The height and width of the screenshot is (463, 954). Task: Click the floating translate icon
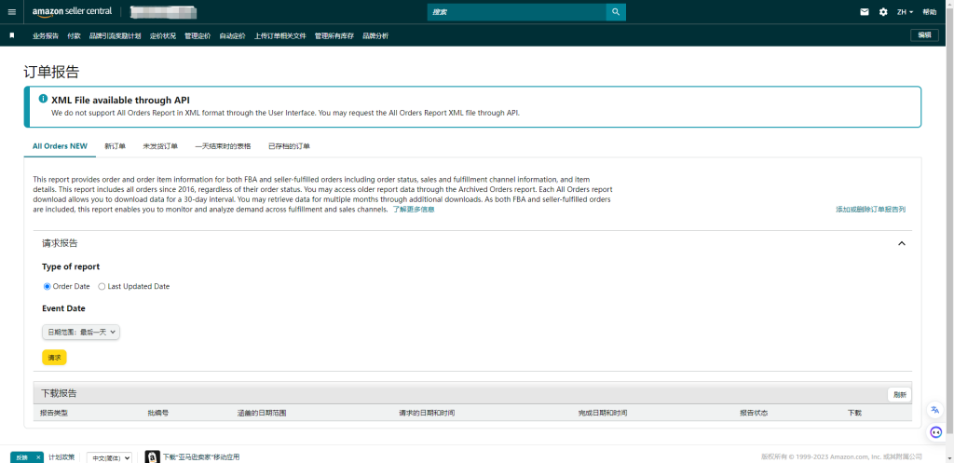[935, 410]
